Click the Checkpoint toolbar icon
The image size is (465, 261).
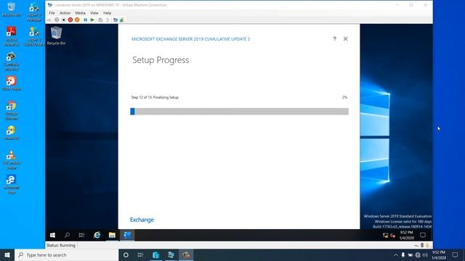100,20
